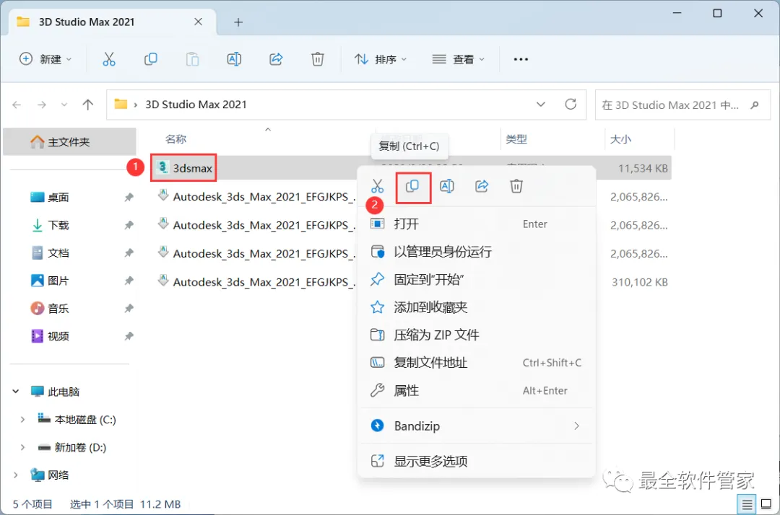Close the 3D Studio Max 2021 tab
This screenshot has width=780, height=515.
click(198, 22)
